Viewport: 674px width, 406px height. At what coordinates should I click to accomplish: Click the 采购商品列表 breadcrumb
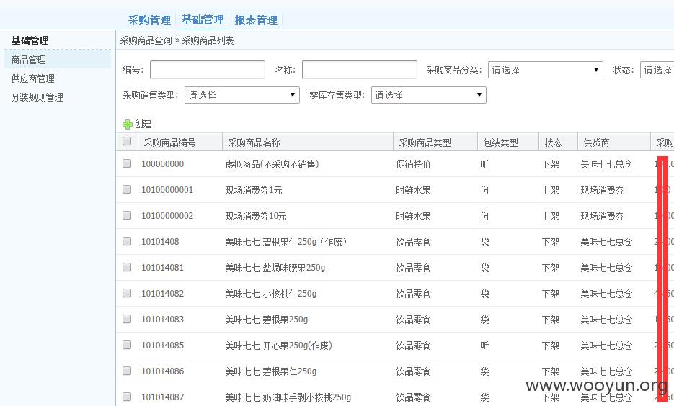pyautogui.click(x=208, y=41)
